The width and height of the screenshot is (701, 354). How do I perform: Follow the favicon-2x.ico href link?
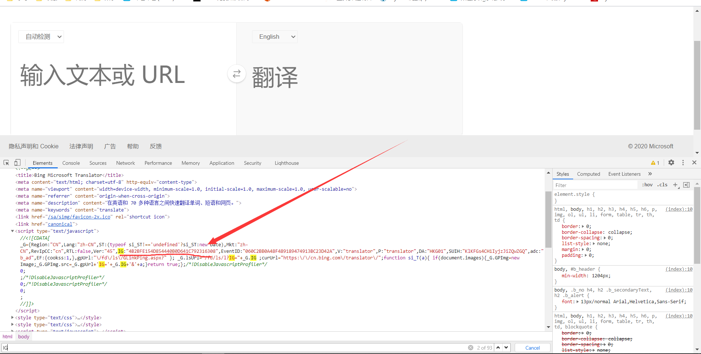coord(79,217)
